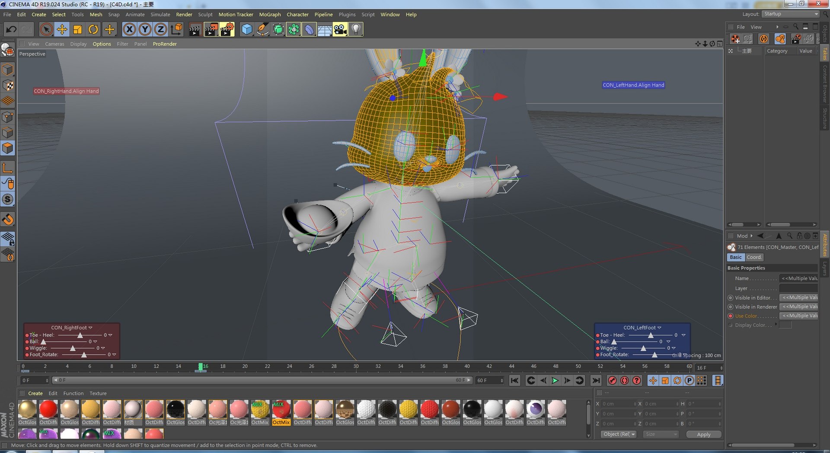Click the coordinate system icon
This screenshot has height=453, width=830.
click(x=176, y=29)
